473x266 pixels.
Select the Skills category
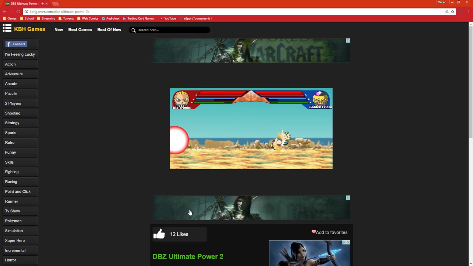20,162
